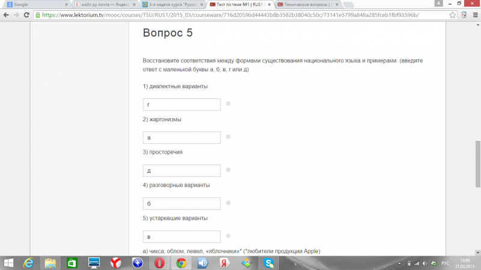Open network signal tray icon
Viewport: 481px width, 270px height.
pyautogui.click(x=417, y=263)
